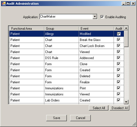Image resolution: width=137 pixels, height=127 pixels.
Task: Cancel the audit changes
Action: click(x=80, y=118)
